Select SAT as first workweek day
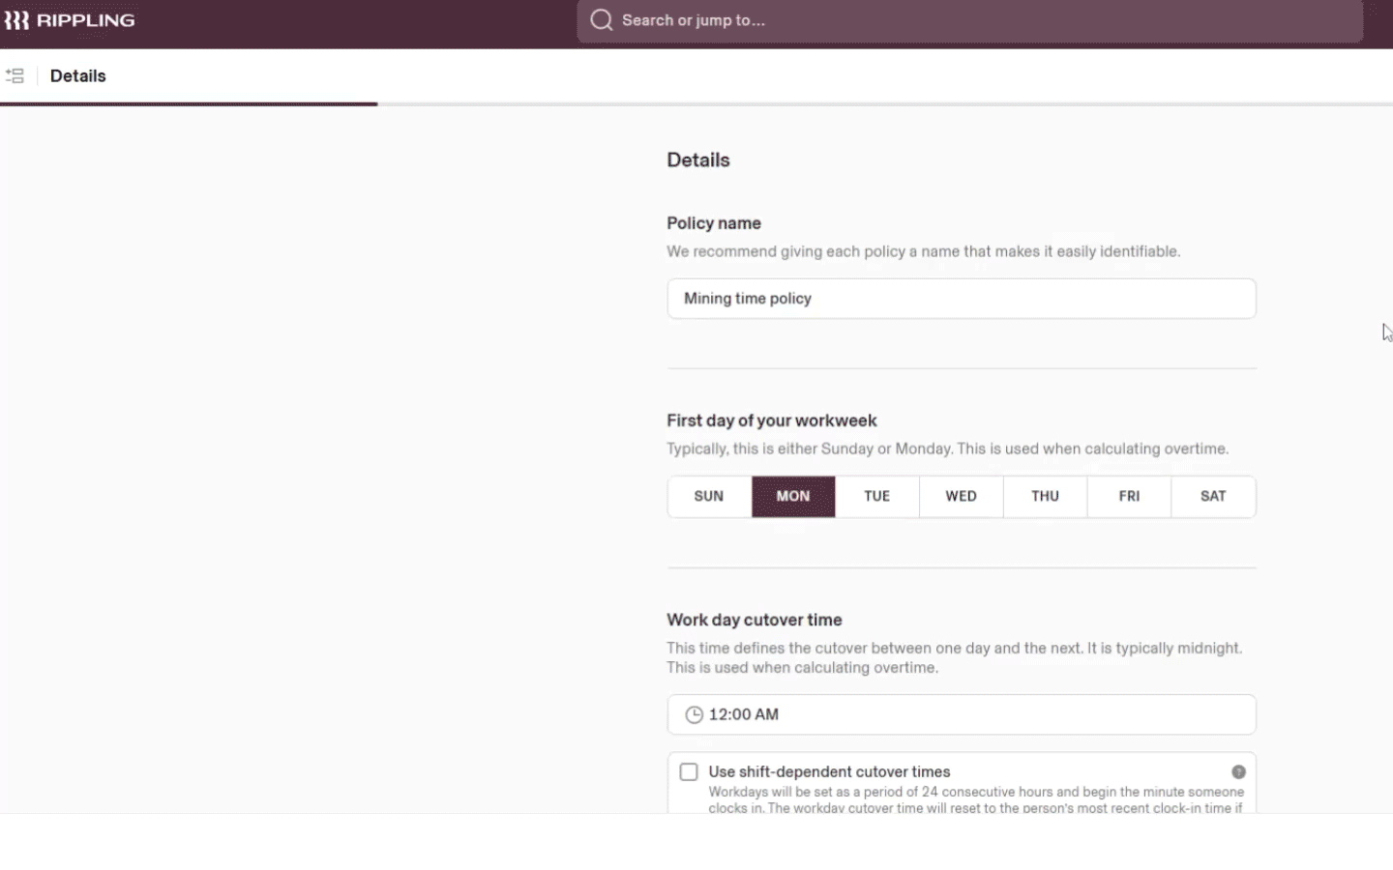Viewport: 1393px width, 870px height. click(x=1213, y=496)
